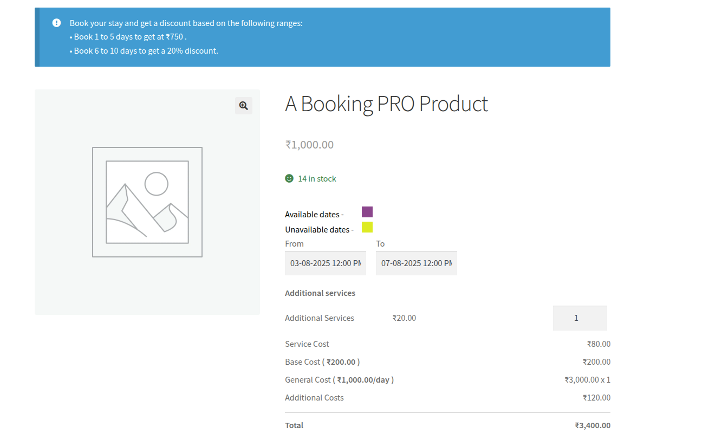Select the Additional Services quantity box
The image size is (709, 439).
point(580,318)
